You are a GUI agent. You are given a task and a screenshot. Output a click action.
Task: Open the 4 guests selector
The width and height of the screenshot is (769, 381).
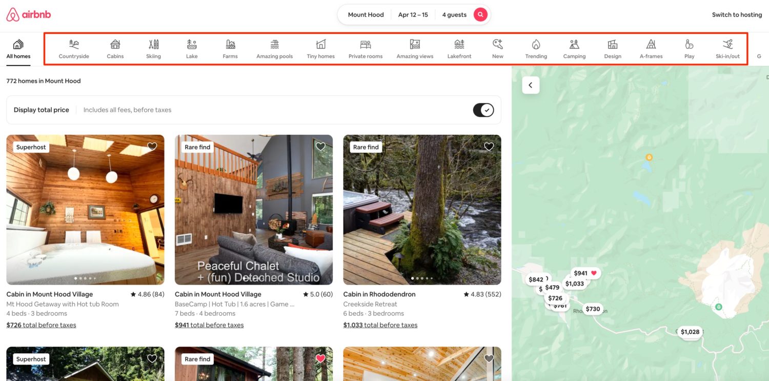point(453,14)
